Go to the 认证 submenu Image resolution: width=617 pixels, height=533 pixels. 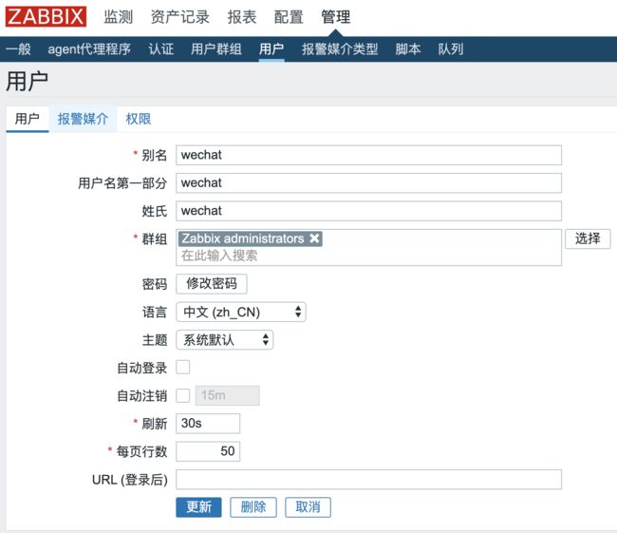(x=161, y=49)
